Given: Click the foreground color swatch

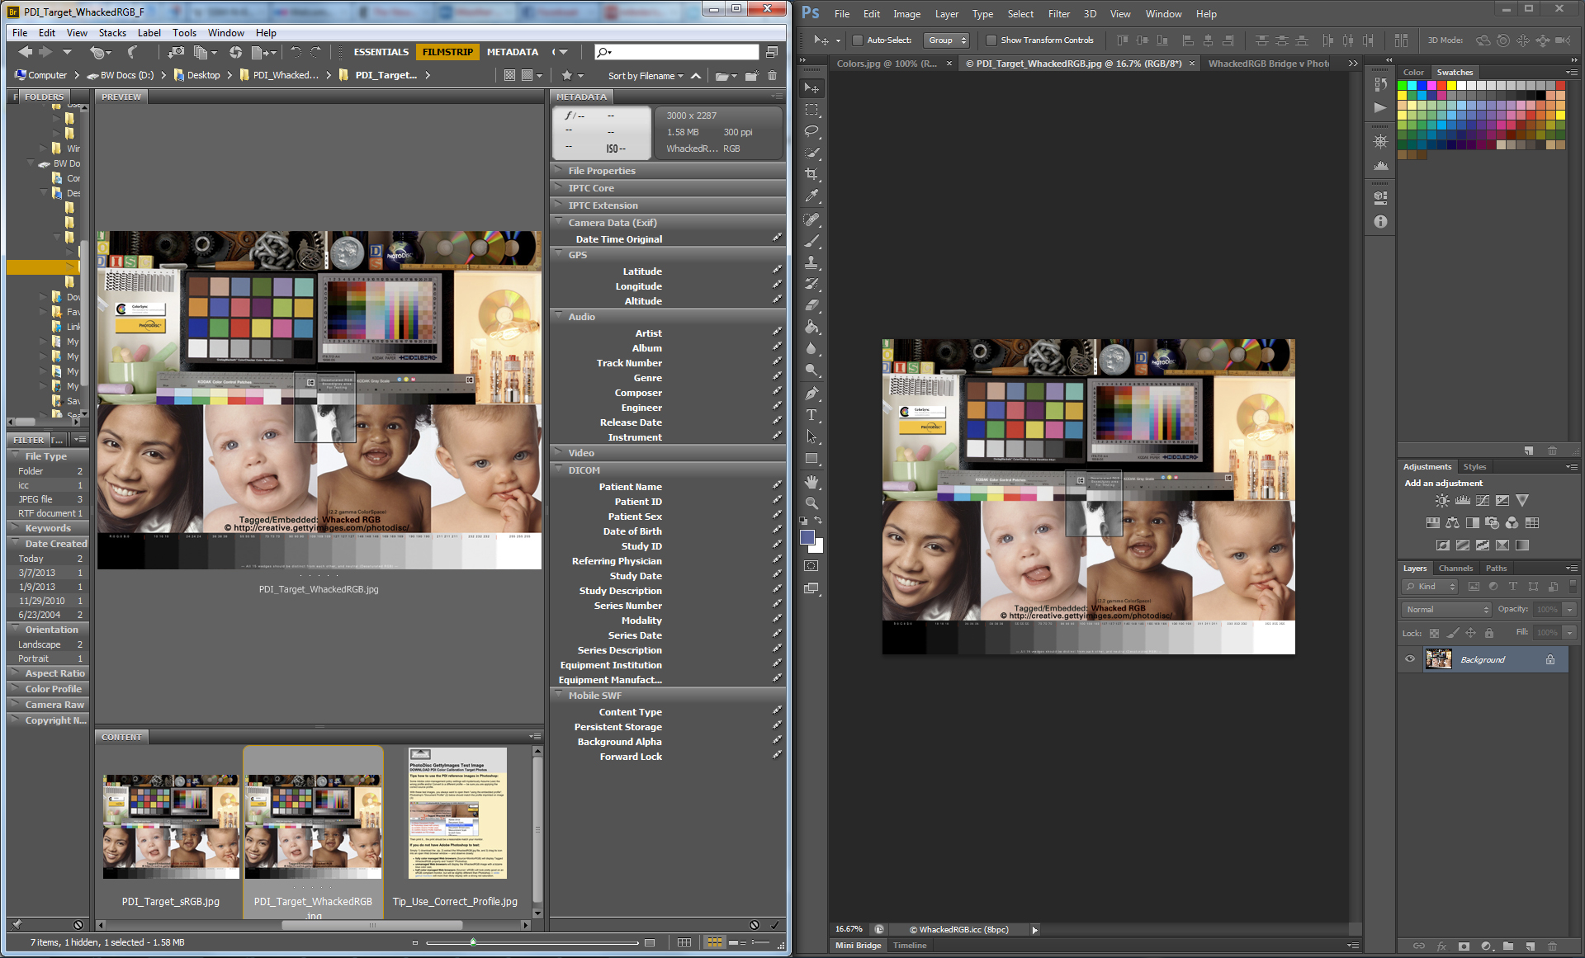Looking at the screenshot, I should click(x=807, y=538).
